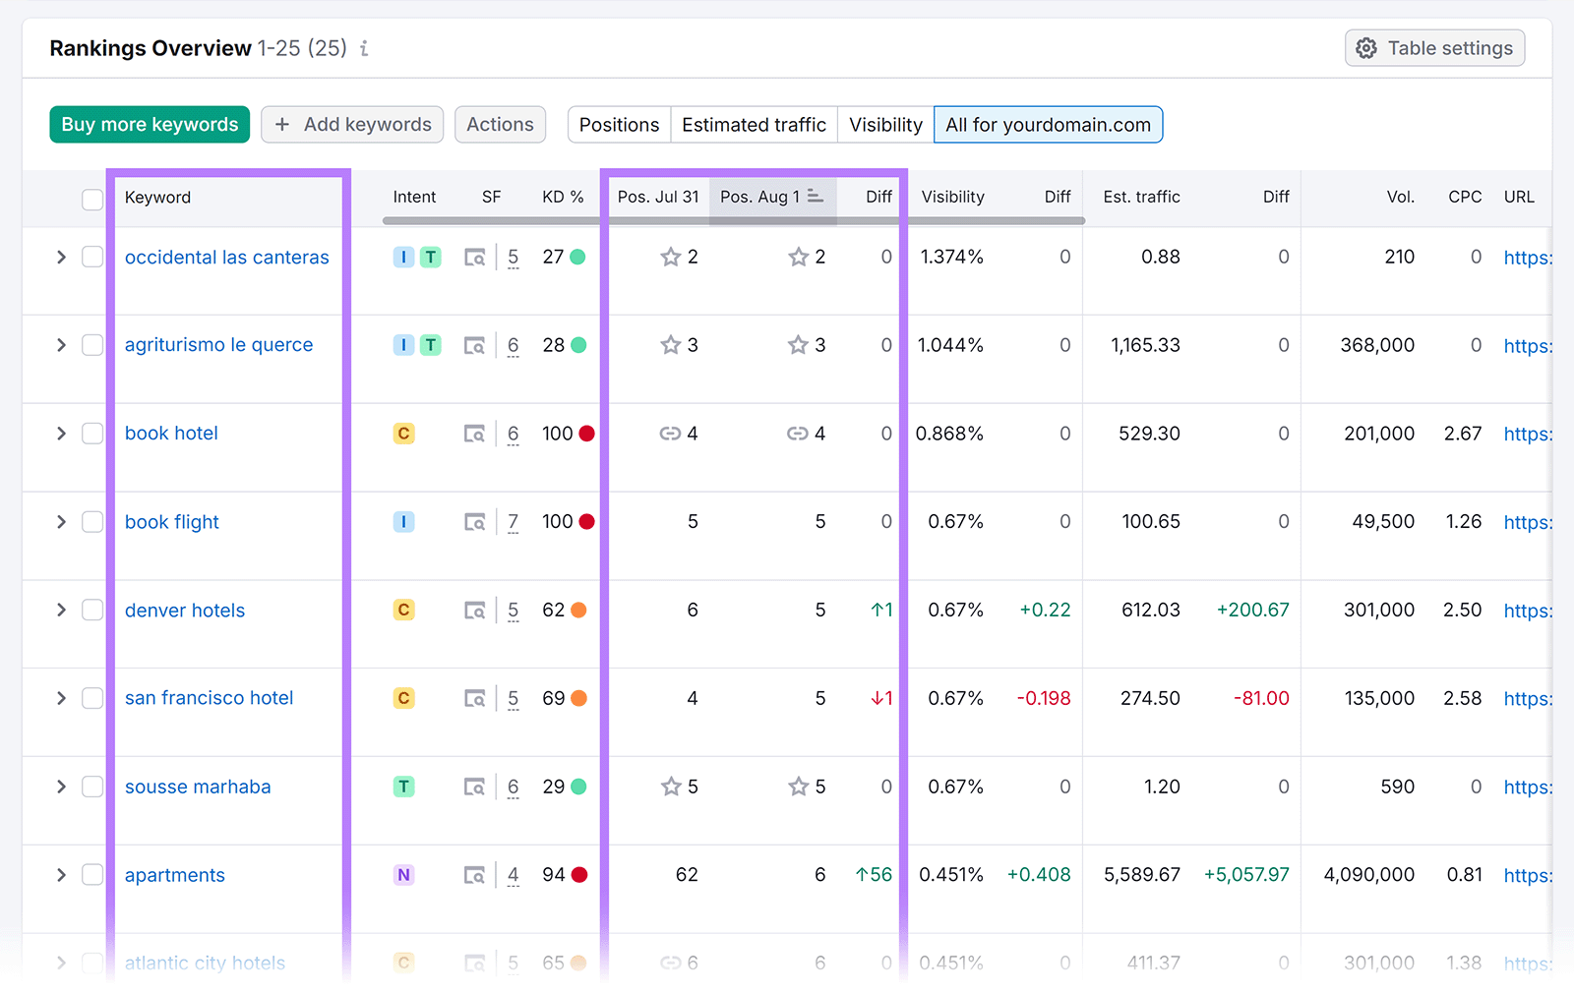Select the checkbox for the apartments keyword row
Image resolution: width=1574 pixels, height=992 pixels.
point(92,875)
